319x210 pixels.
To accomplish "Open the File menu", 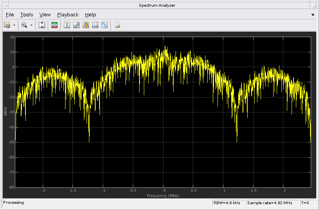I will coord(10,15).
